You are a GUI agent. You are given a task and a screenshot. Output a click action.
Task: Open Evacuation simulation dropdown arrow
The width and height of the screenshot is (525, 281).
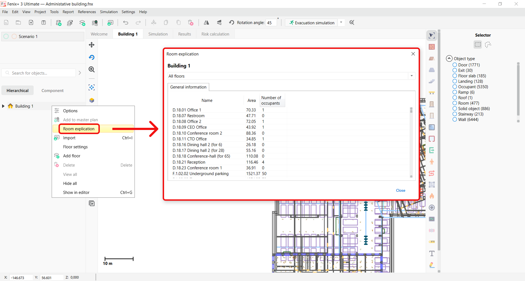341,23
